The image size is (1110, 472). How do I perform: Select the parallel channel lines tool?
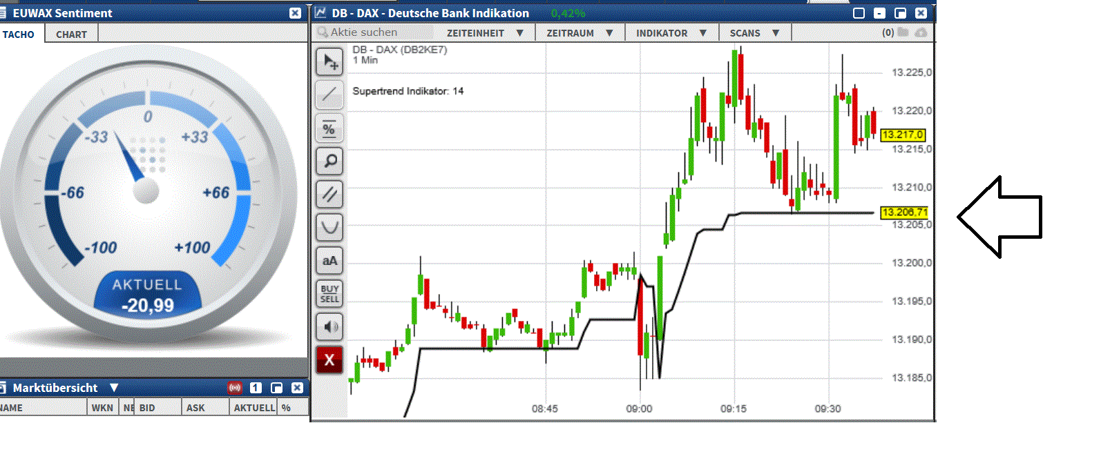pos(329,195)
